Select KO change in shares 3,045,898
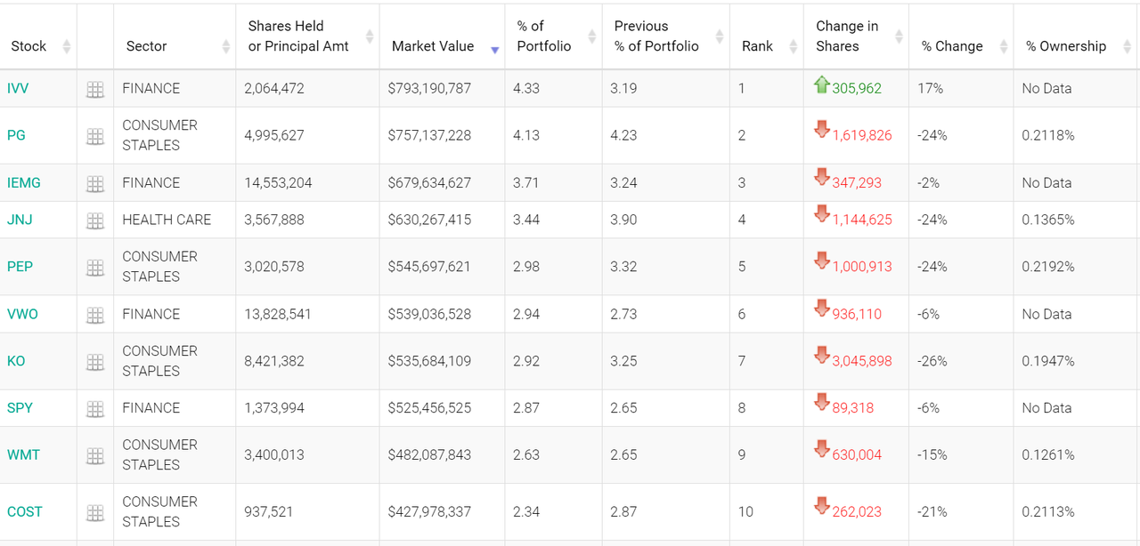The height and width of the screenshot is (546, 1140). [862, 362]
